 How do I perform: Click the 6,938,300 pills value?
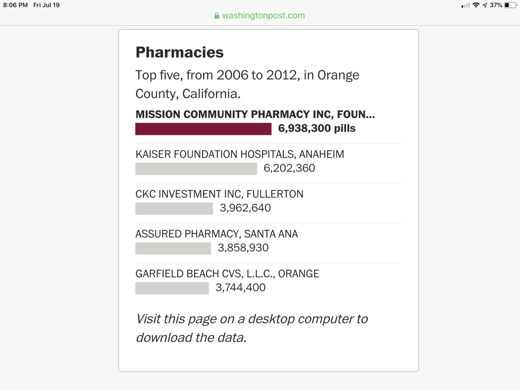pyautogui.click(x=317, y=128)
